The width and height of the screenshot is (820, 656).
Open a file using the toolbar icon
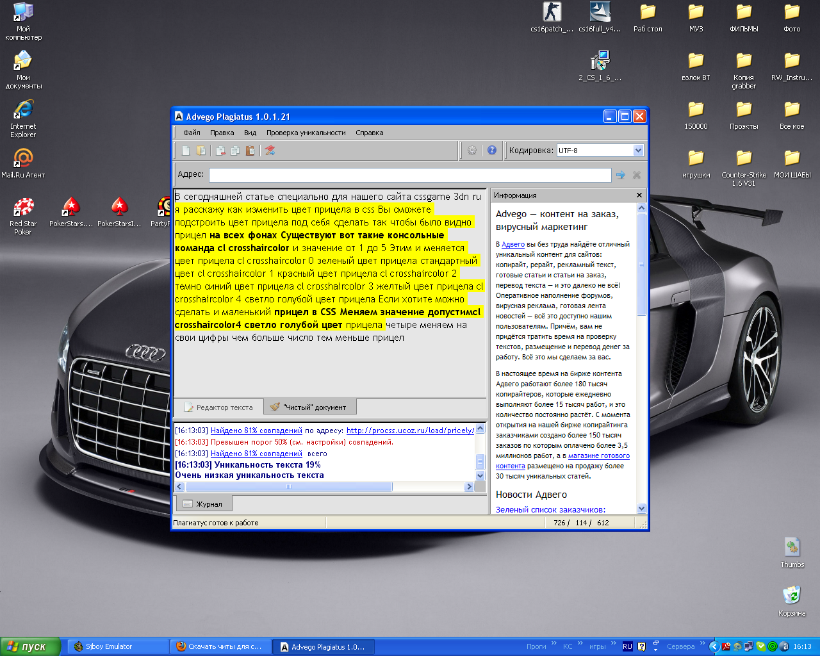[x=201, y=151]
